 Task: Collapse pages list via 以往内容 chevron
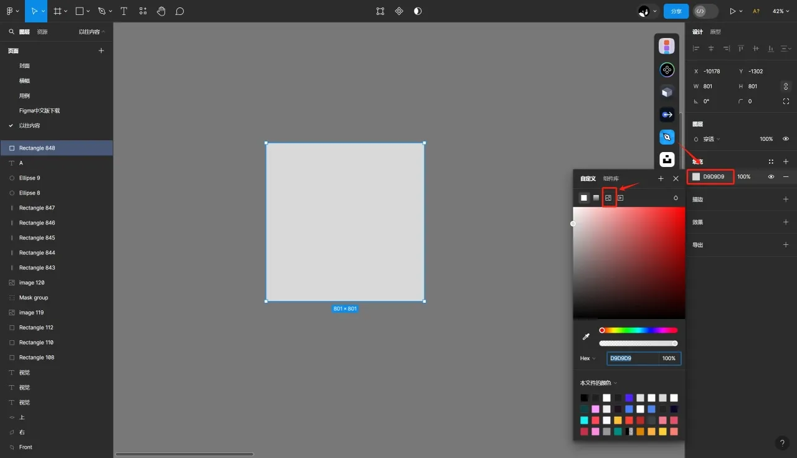[x=103, y=32]
